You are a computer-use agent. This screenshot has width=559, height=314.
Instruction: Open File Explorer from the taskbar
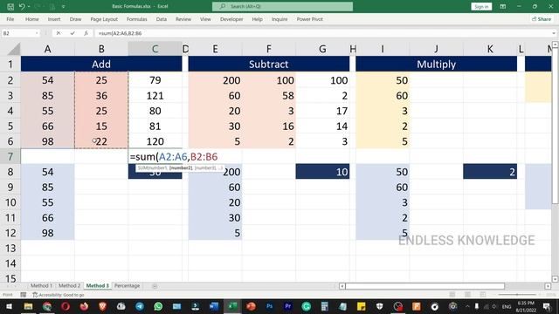point(28,306)
